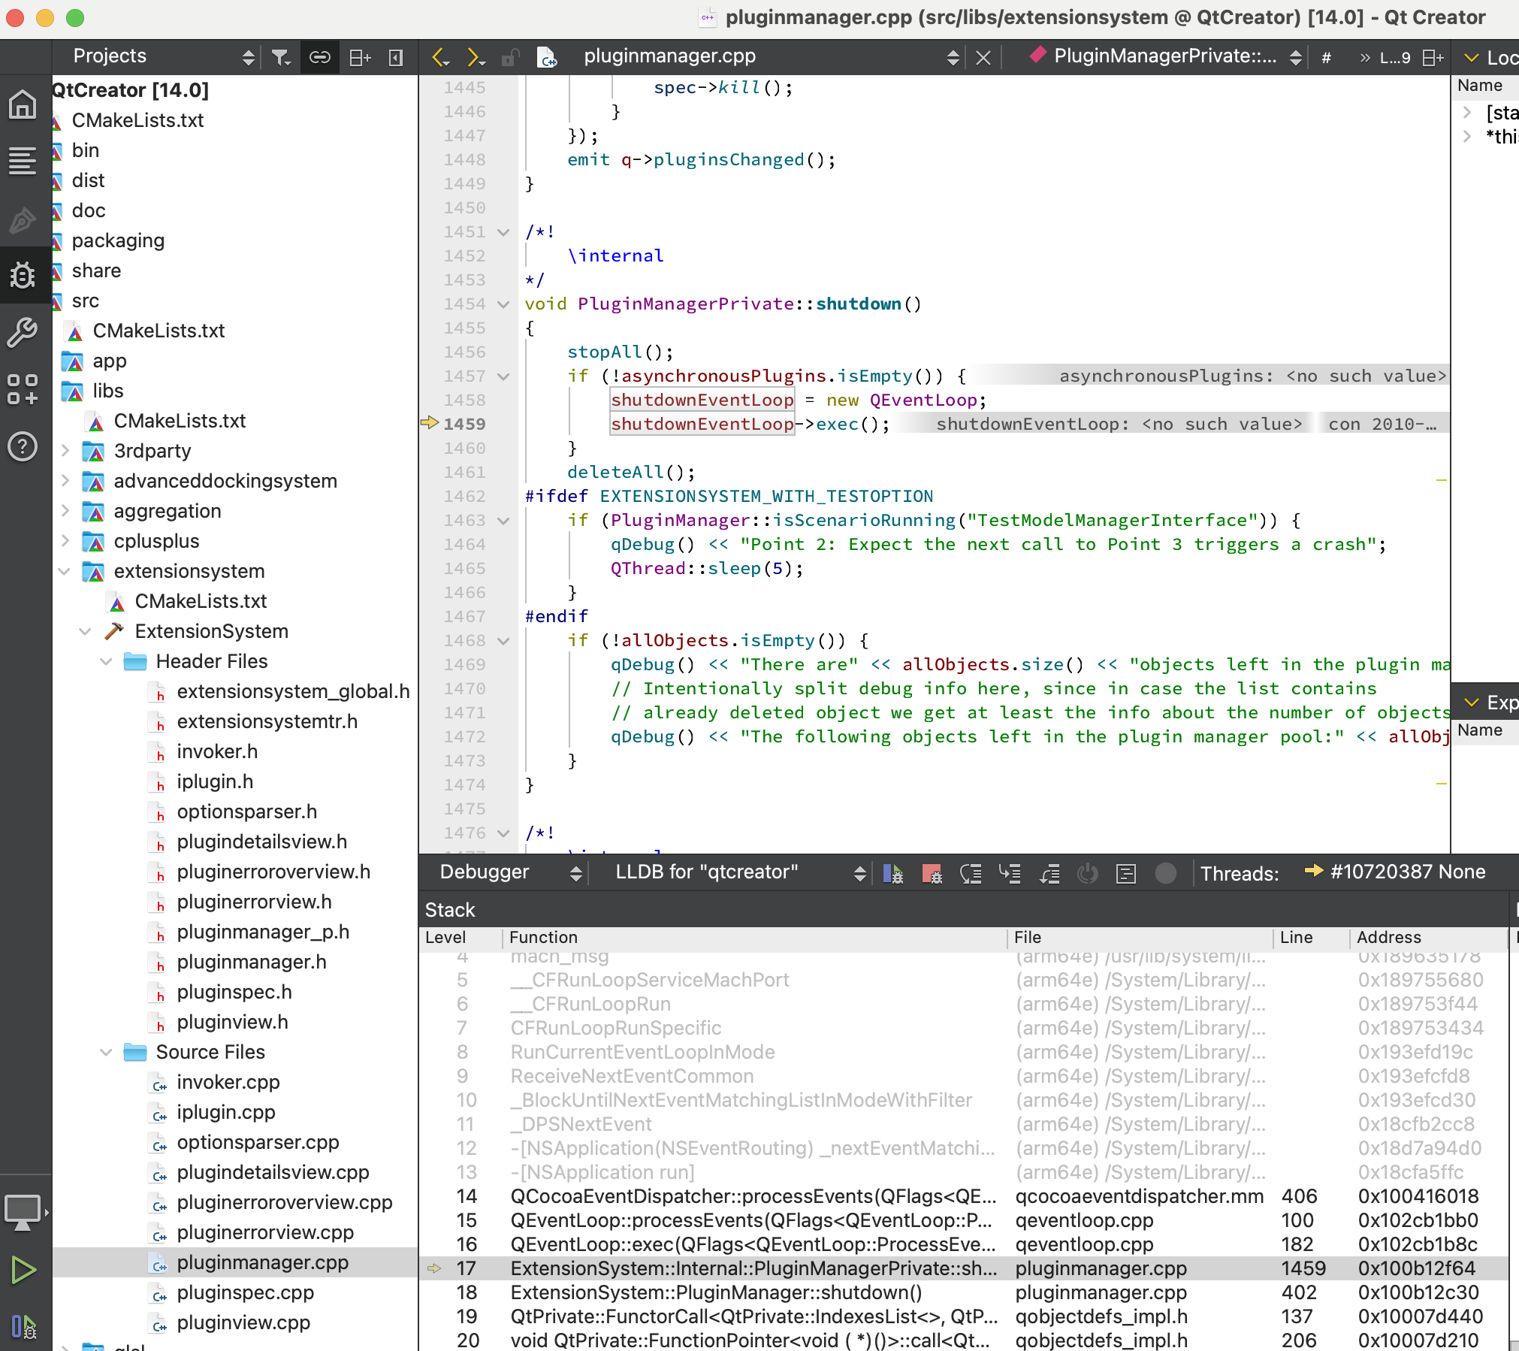Open the Help mode question-mark icon
The height and width of the screenshot is (1351, 1519).
[x=23, y=446]
